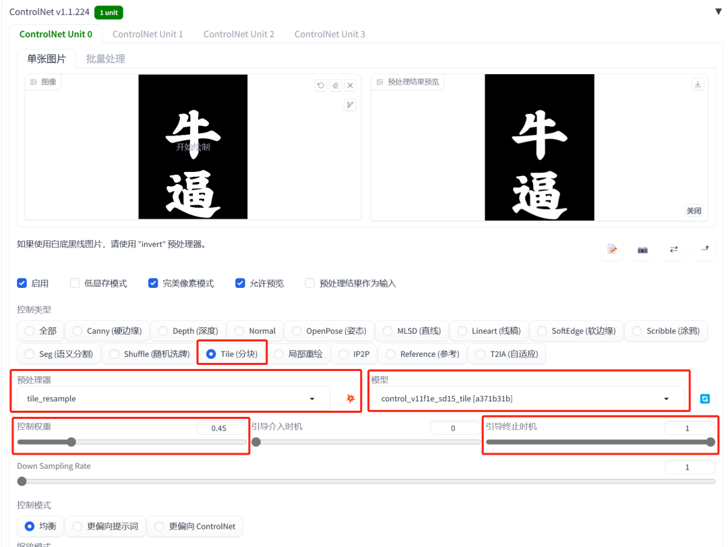Toggle the 启用 checkbox
Image resolution: width=728 pixels, height=547 pixels.
tap(22, 283)
